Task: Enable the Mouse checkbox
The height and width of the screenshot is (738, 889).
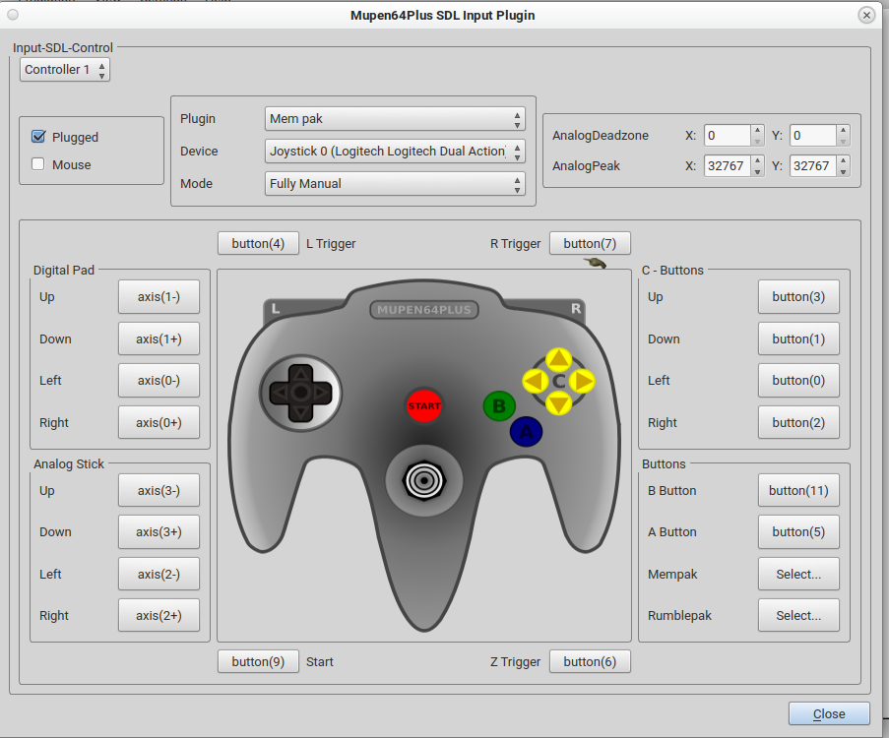Action: tap(37, 163)
